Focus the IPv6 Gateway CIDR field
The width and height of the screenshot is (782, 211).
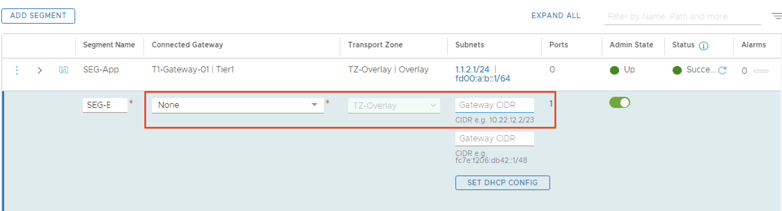point(494,139)
